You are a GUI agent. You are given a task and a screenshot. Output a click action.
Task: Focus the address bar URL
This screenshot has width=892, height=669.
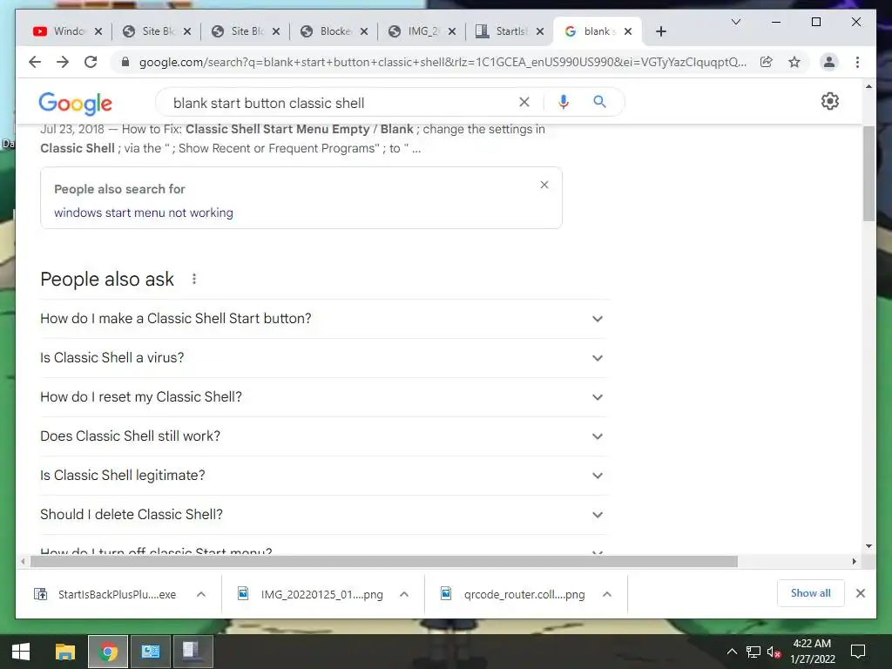tap(443, 62)
